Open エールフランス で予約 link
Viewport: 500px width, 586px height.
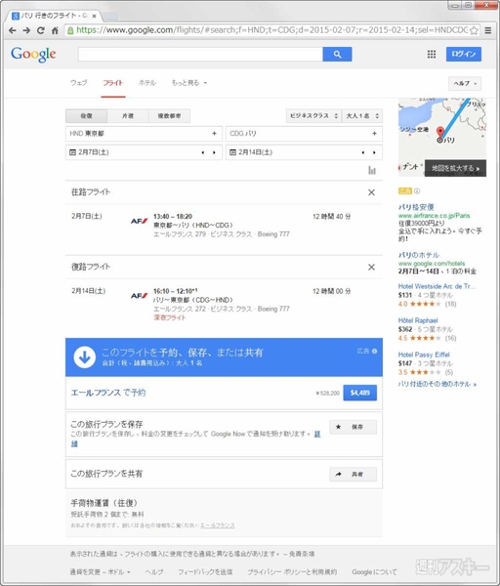[108, 393]
